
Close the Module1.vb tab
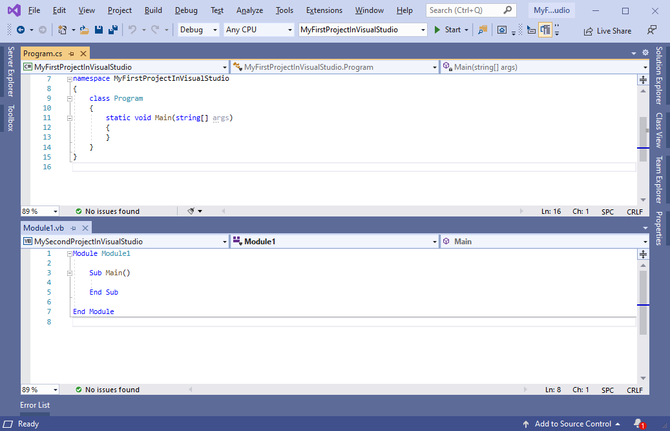coord(85,228)
